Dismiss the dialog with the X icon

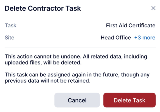[x=153, y=8]
